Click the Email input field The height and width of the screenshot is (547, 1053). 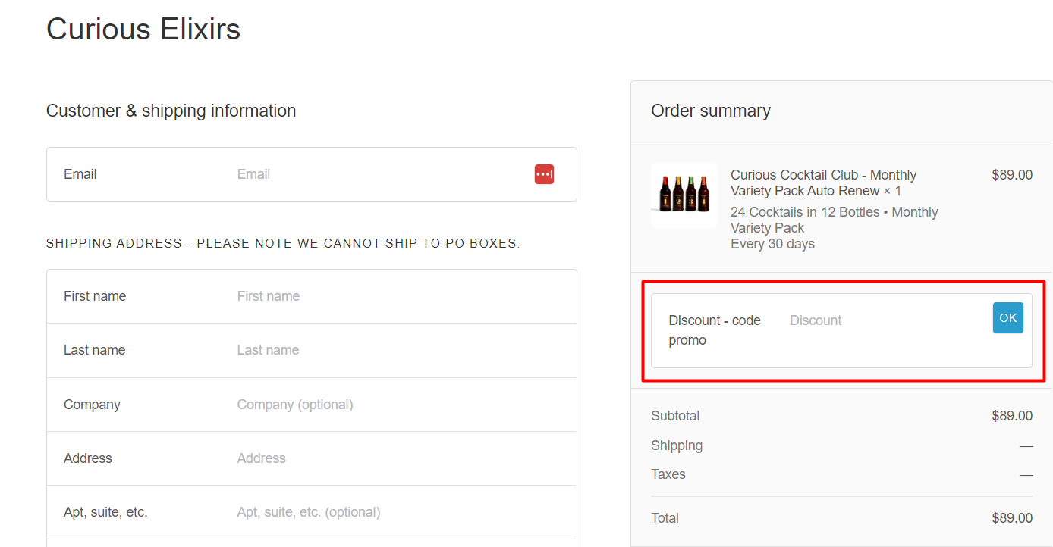(x=312, y=174)
